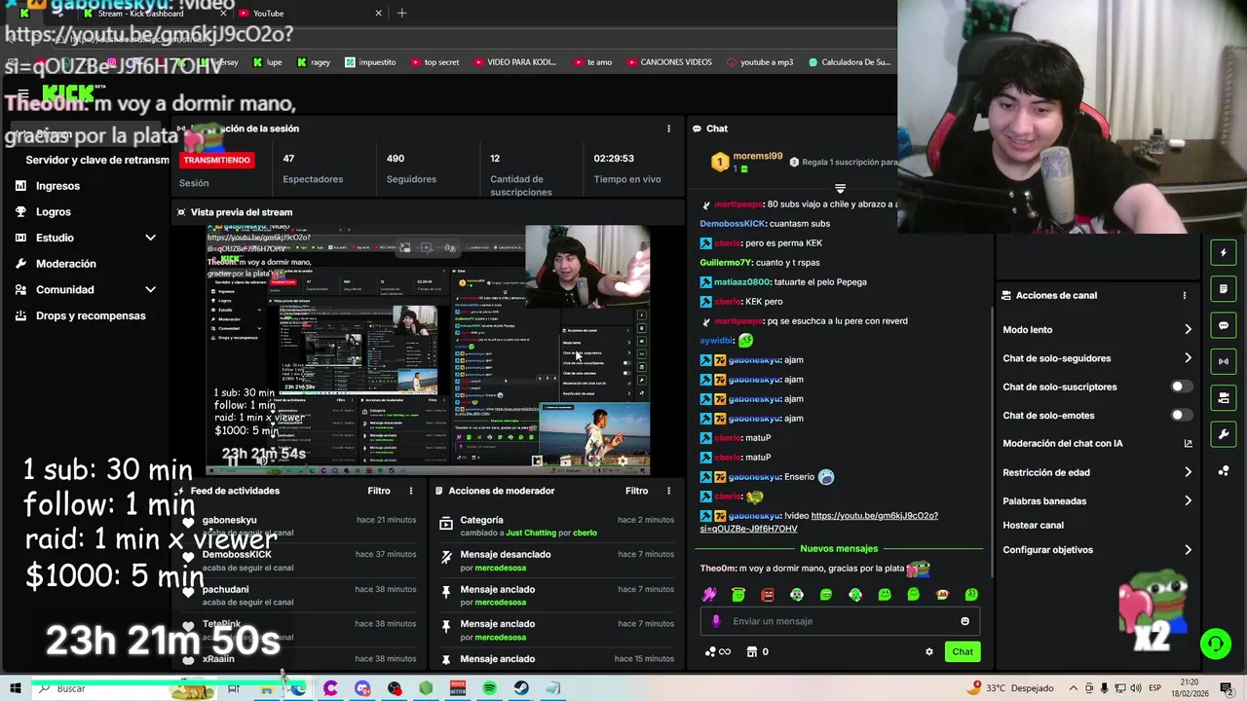Open Filtro dropdown in Acciones de moderador
This screenshot has height=701, width=1247.
coord(636,491)
